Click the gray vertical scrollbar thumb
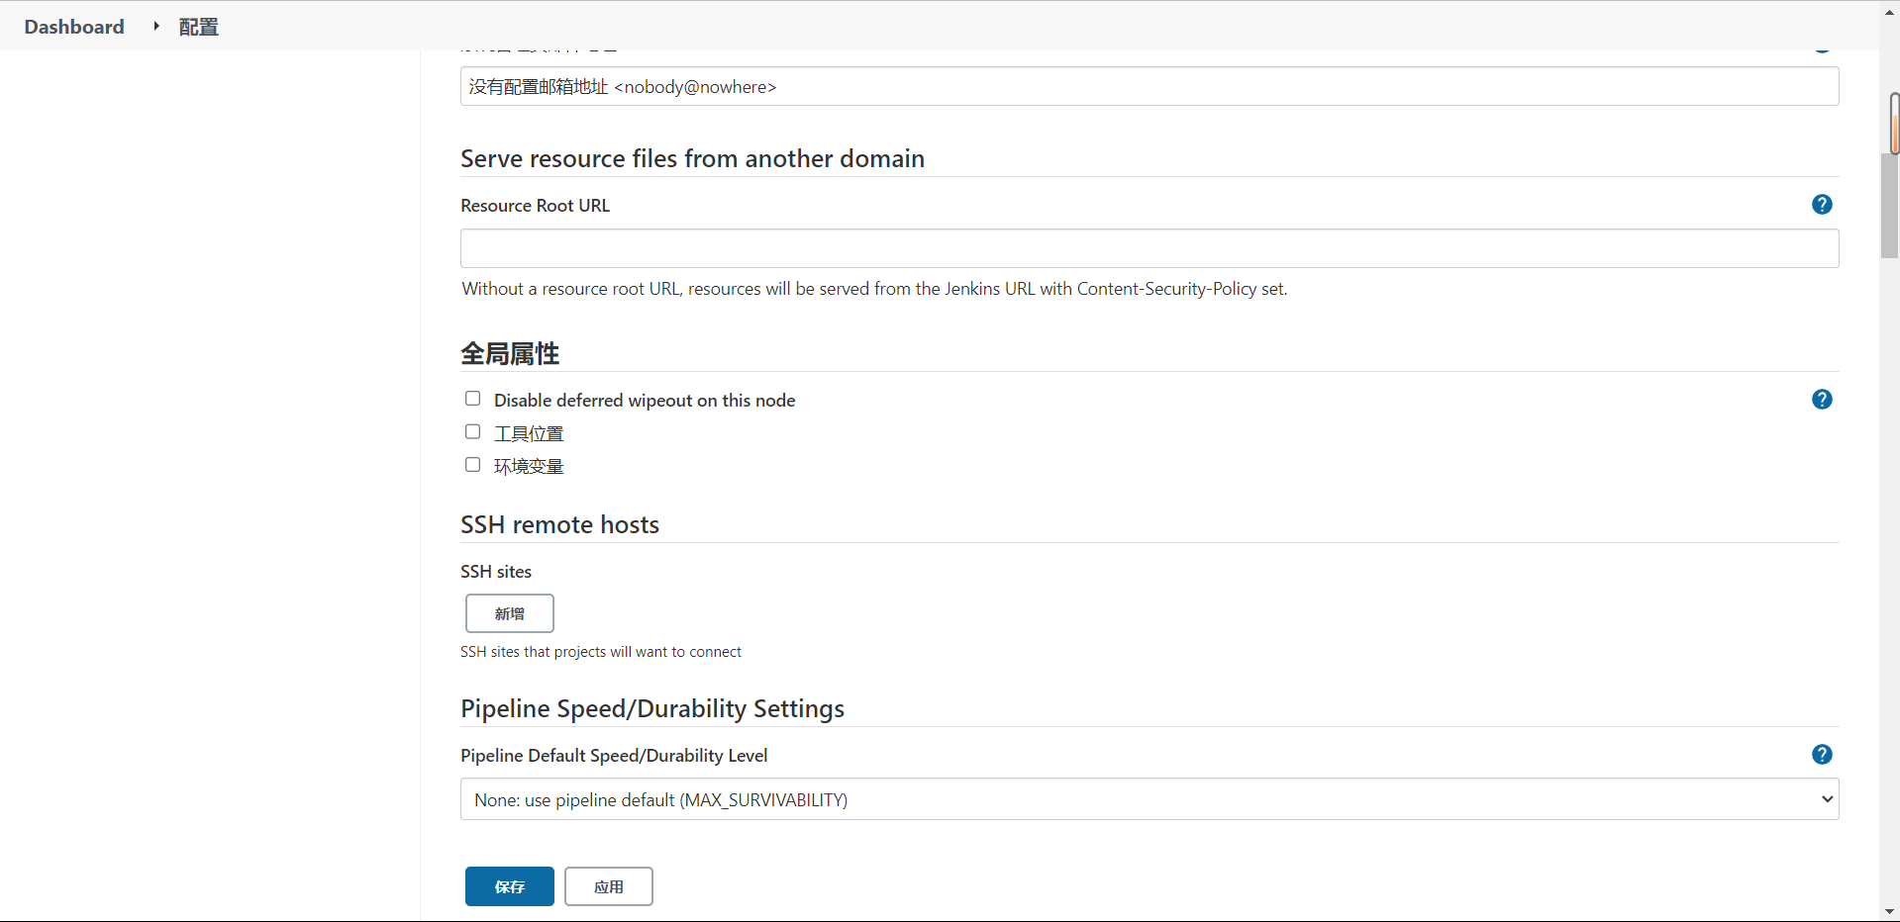 pos(1889,208)
